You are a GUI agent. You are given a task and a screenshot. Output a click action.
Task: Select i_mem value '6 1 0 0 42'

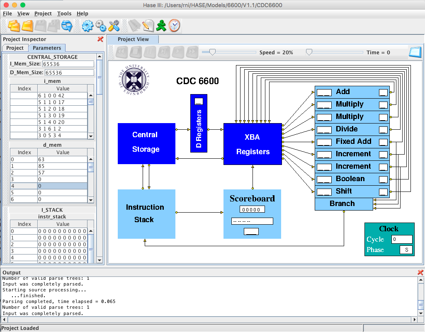tap(62, 95)
